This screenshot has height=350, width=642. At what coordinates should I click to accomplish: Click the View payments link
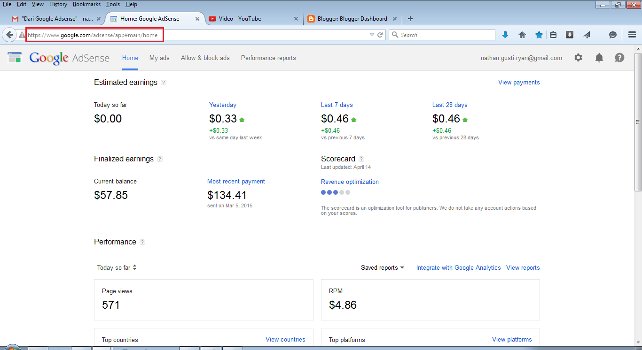click(x=519, y=83)
